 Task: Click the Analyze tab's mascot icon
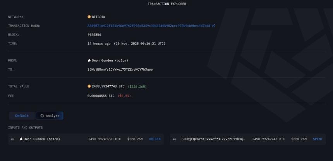[x=42, y=116]
